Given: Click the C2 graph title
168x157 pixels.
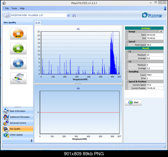Looking at the screenshot, I should pyautogui.click(x=78, y=89).
